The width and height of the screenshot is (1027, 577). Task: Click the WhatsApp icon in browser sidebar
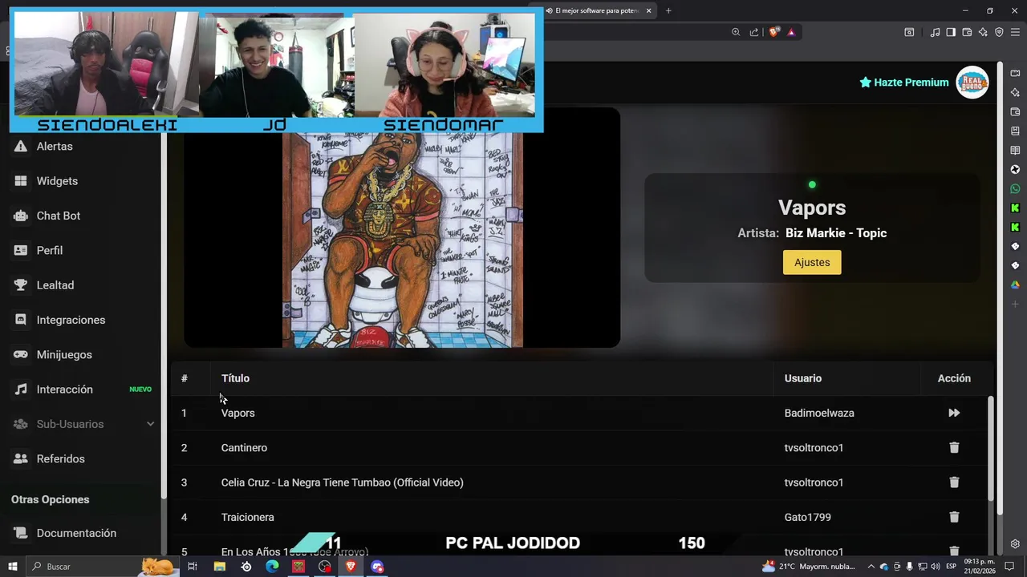[x=1015, y=189]
